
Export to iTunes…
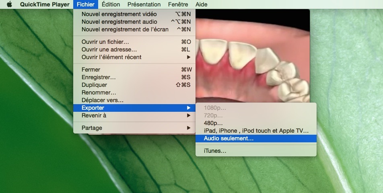[256, 151]
